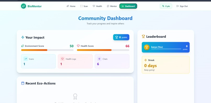
Task: Click the progress bar under kavya (You)
Action: [x=166, y=49]
